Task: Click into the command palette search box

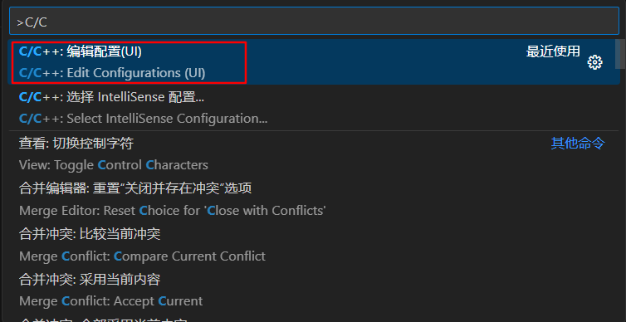Action: point(314,21)
